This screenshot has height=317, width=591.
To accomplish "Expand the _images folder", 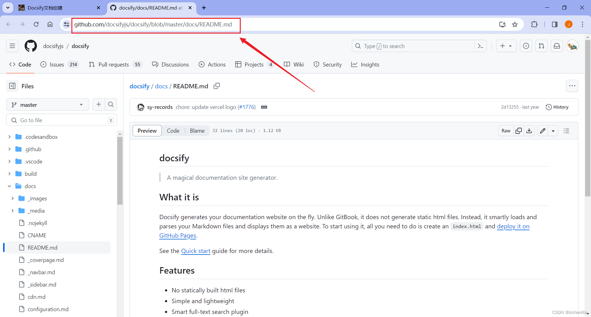I will (x=13, y=198).
